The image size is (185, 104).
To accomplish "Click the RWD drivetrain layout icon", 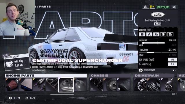I will click(x=170, y=50).
